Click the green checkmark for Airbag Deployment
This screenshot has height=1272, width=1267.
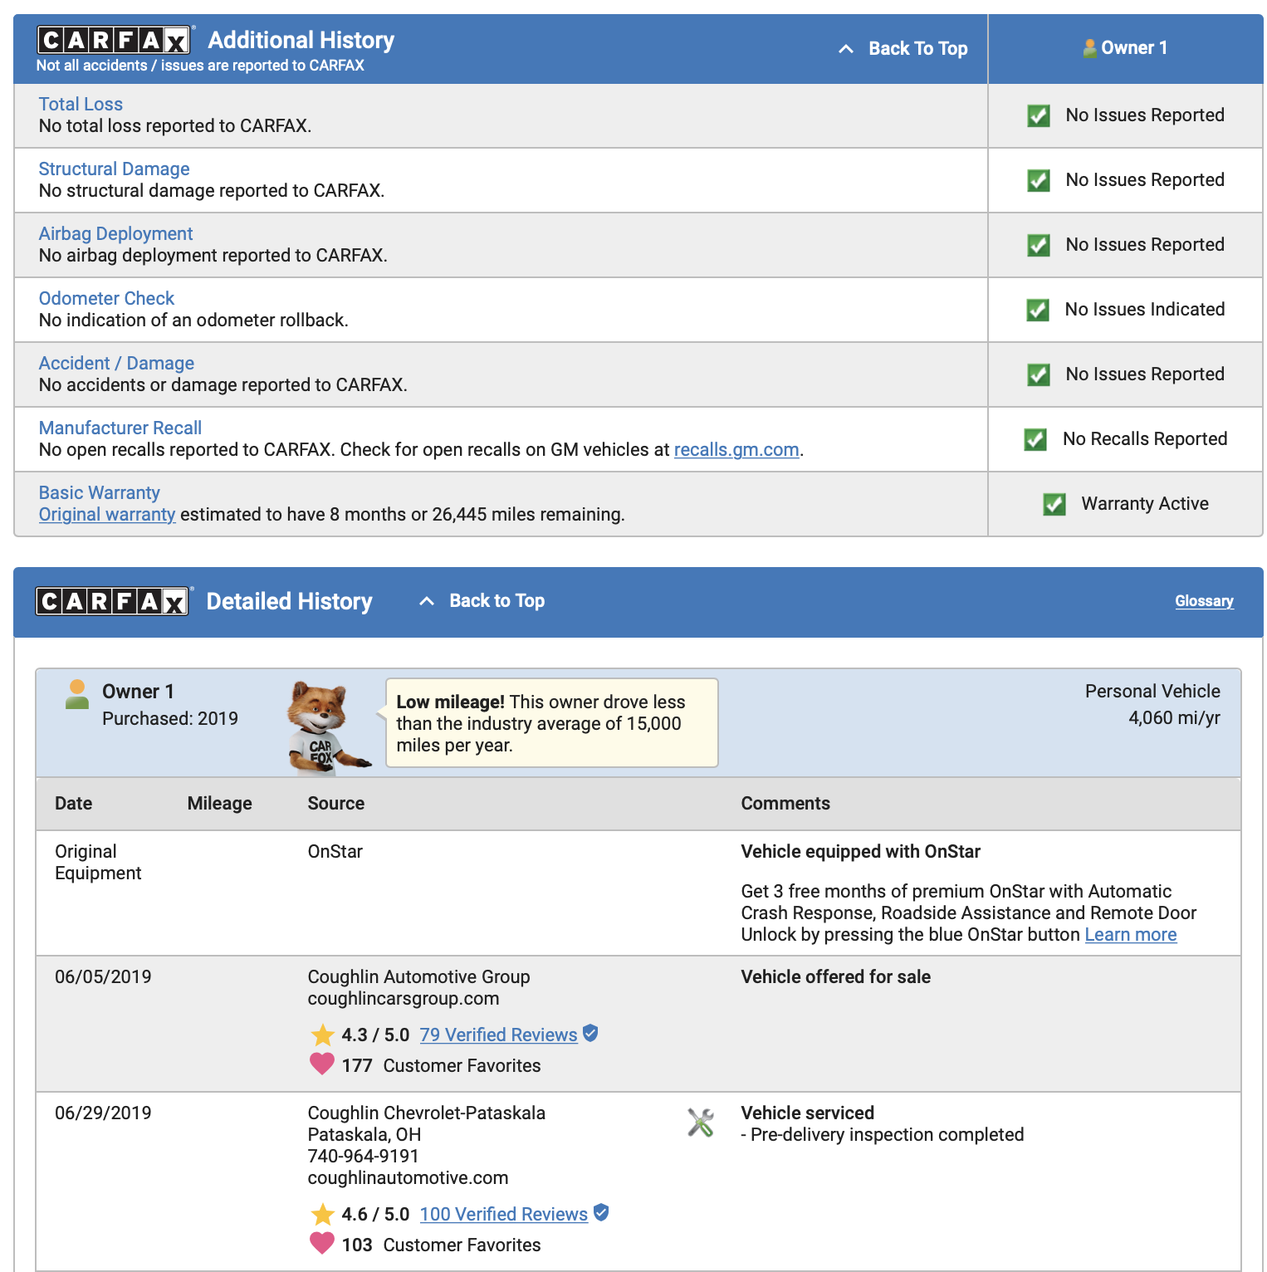[x=1038, y=245]
